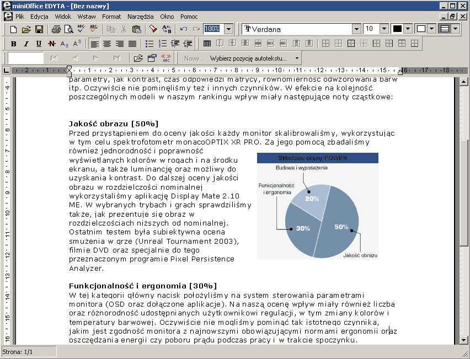Open the mail merge data source folder icon
The image size is (470, 359).
tap(138, 58)
